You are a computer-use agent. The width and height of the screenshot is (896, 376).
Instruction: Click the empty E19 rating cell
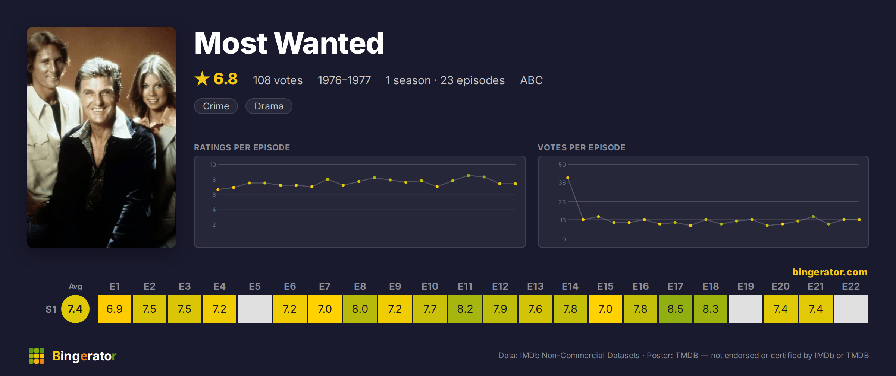746,309
